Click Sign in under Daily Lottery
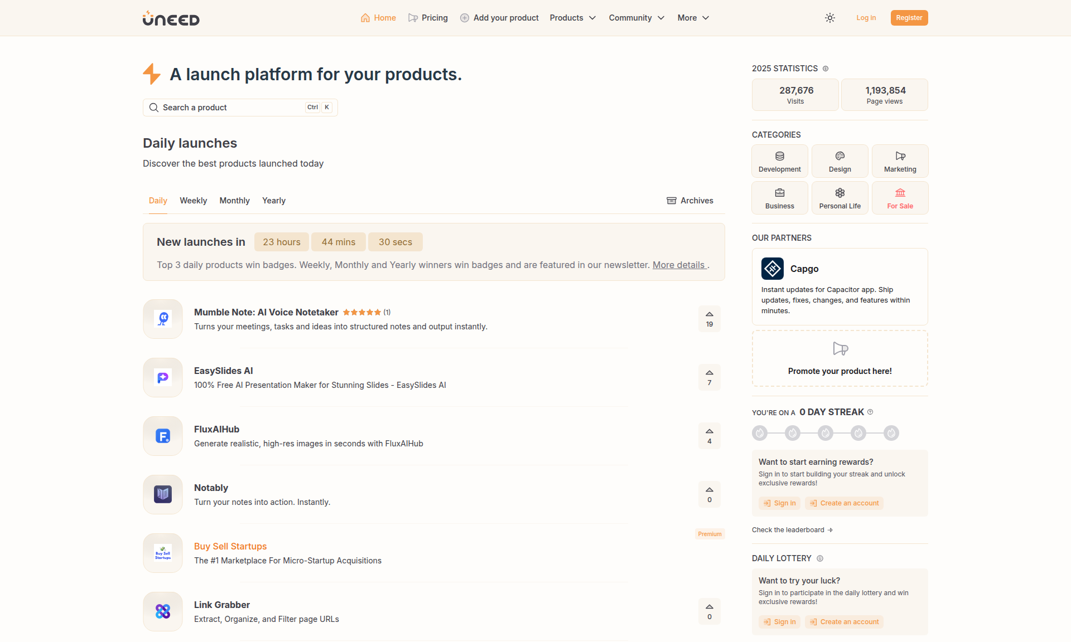 point(779,622)
